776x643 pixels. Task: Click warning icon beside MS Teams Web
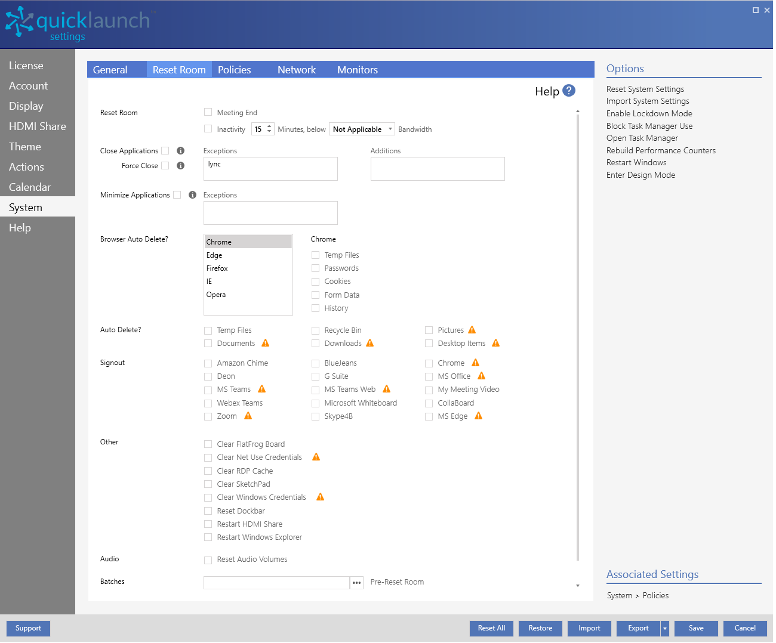[387, 389]
